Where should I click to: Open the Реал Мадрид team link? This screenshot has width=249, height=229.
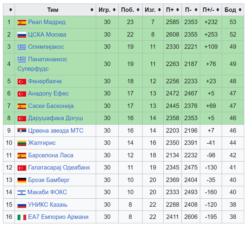47,22
